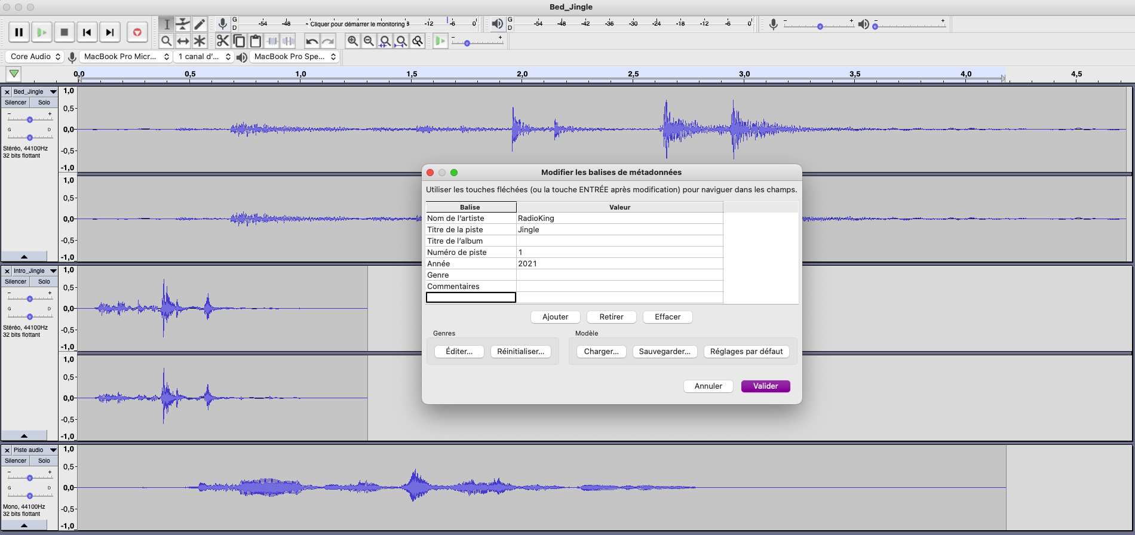Close the Bed_Jingle track with X
This screenshot has width=1135, height=535.
coord(7,92)
